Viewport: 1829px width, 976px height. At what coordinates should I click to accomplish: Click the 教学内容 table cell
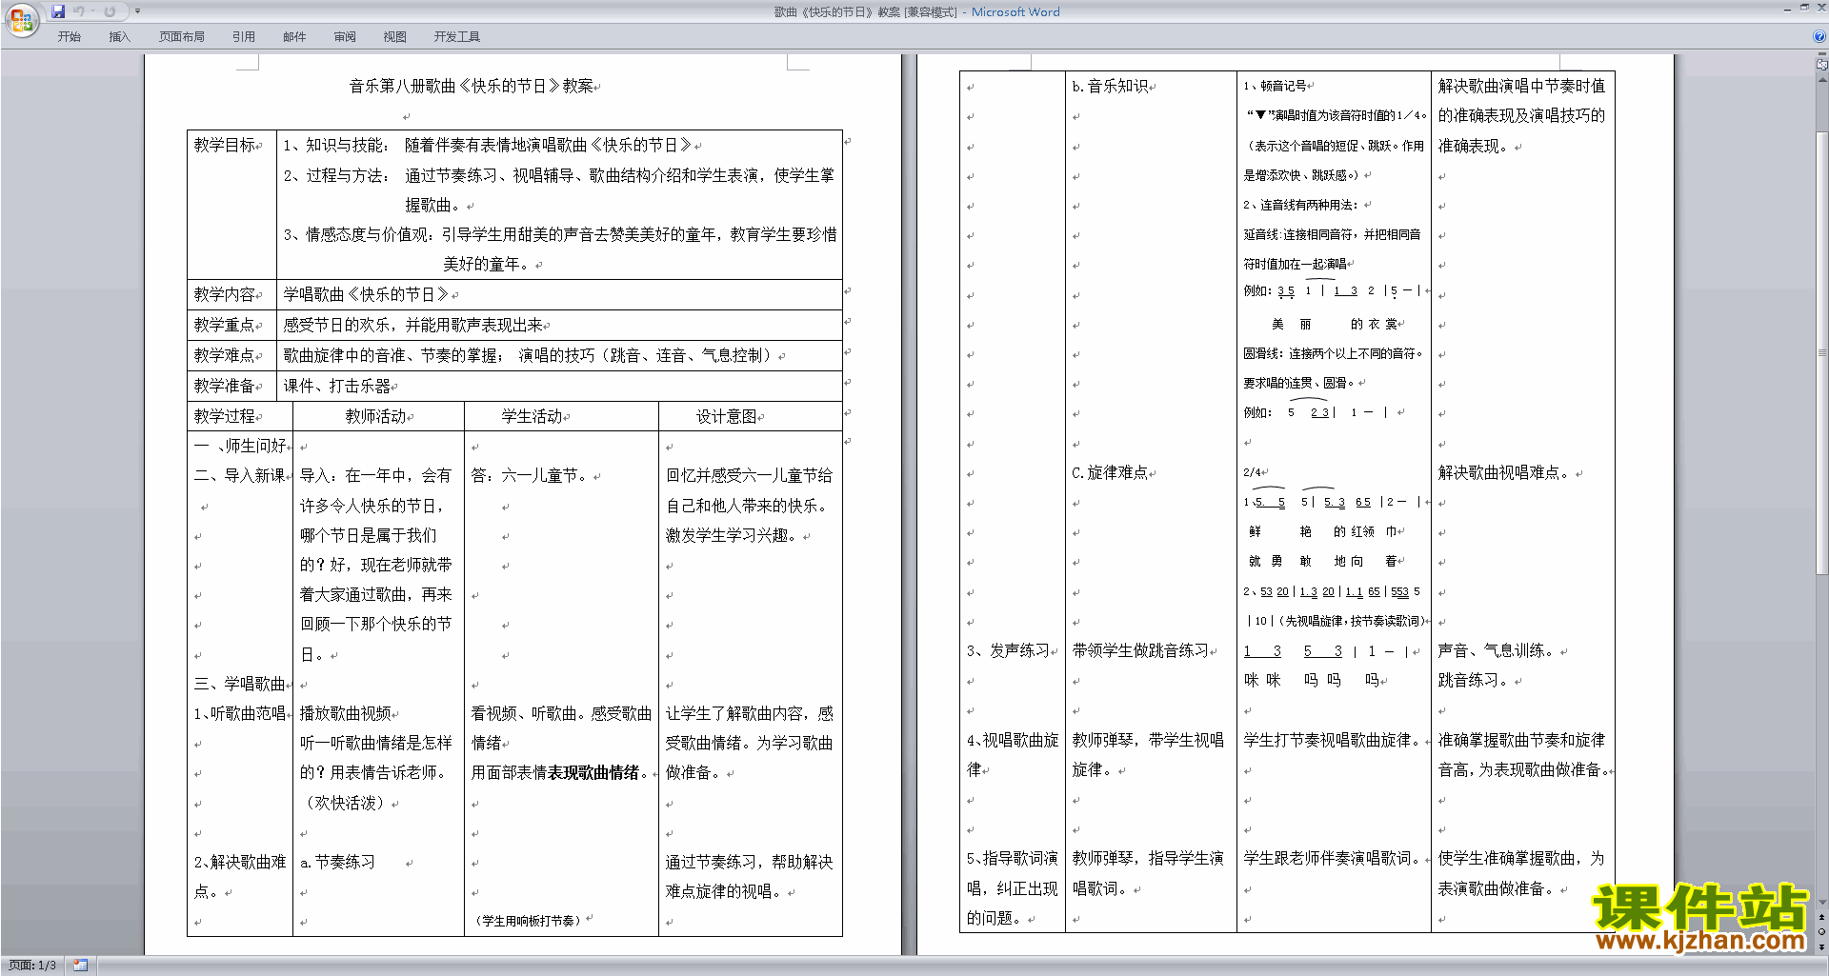pos(231,294)
